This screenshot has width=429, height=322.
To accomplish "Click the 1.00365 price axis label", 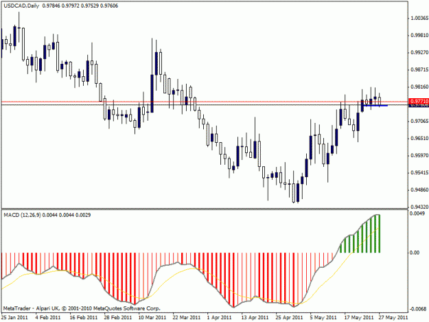I will click(x=419, y=18).
